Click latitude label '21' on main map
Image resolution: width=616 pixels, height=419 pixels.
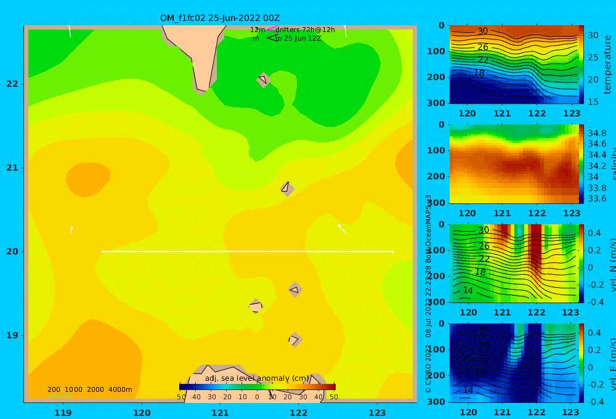coord(12,168)
